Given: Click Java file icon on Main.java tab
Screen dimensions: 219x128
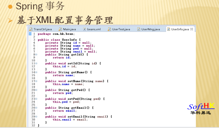Looking at the screenshot, I should [x=60, y=29].
